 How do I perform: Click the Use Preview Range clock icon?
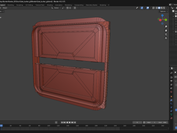144,122
